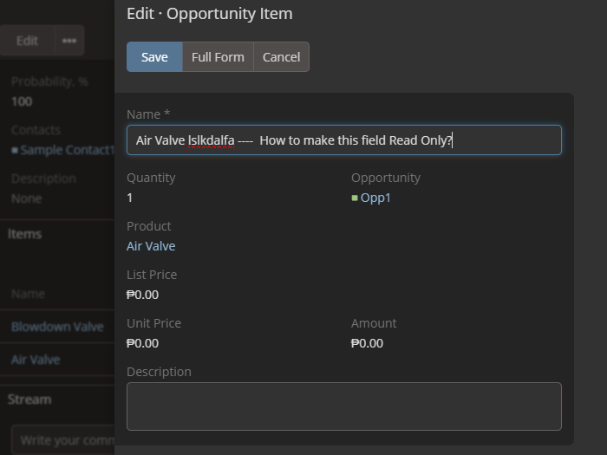Click the Unit Price amount

(x=142, y=343)
